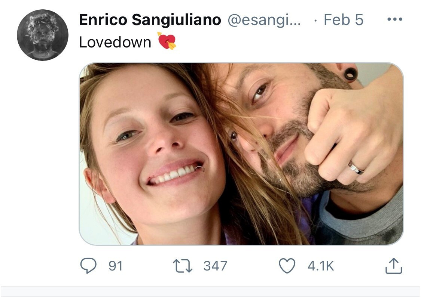Select the tweet text "Lovedown"
Viewport: 421px width, 297px height.
115,42
